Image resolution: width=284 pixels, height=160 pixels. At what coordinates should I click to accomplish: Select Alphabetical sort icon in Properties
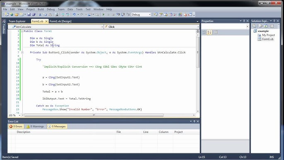click(x=209, y=32)
